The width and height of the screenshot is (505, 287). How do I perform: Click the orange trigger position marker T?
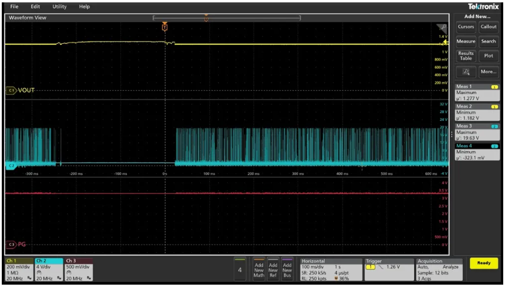pyautogui.click(x=165, y=27)
